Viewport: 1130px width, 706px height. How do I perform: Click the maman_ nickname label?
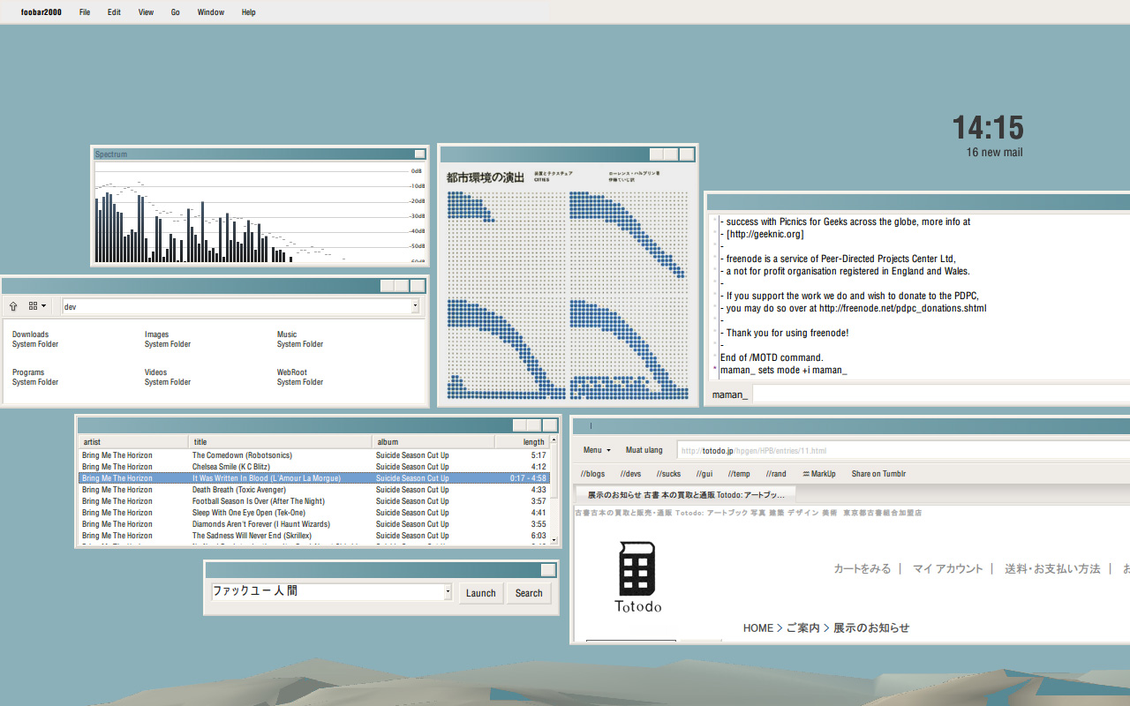click(x=730, y=394)
